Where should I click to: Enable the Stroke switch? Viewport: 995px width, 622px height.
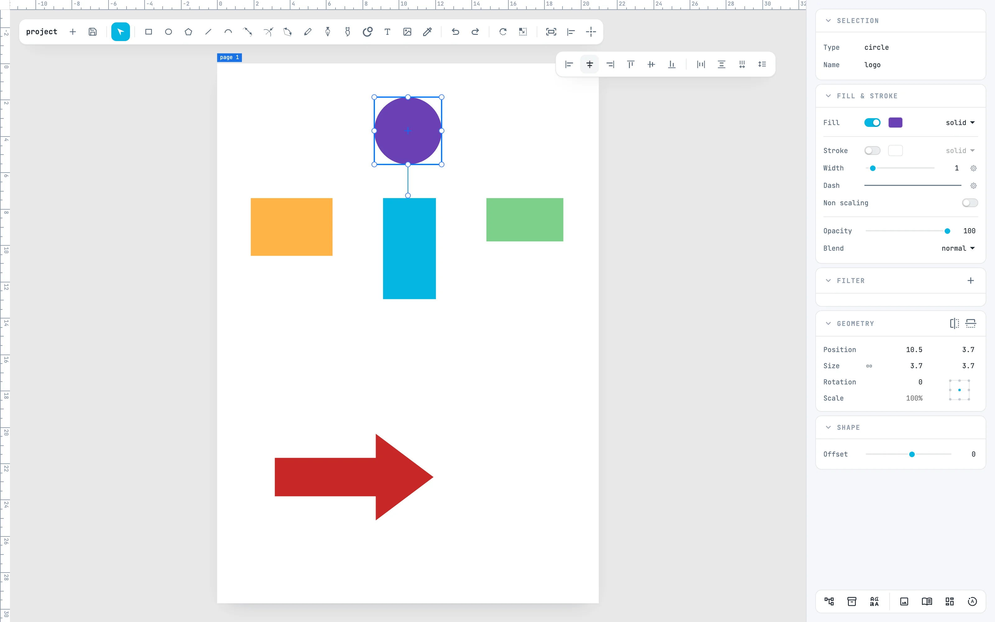872,151
